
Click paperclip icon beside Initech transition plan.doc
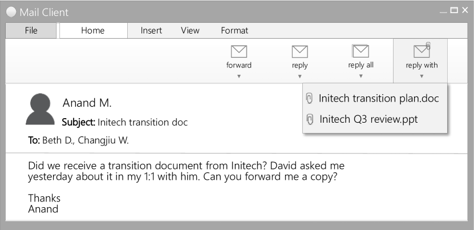tap(310, 98)
